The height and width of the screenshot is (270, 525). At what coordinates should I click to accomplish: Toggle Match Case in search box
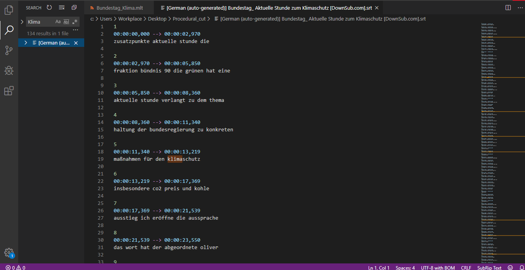tap(58, 22)
